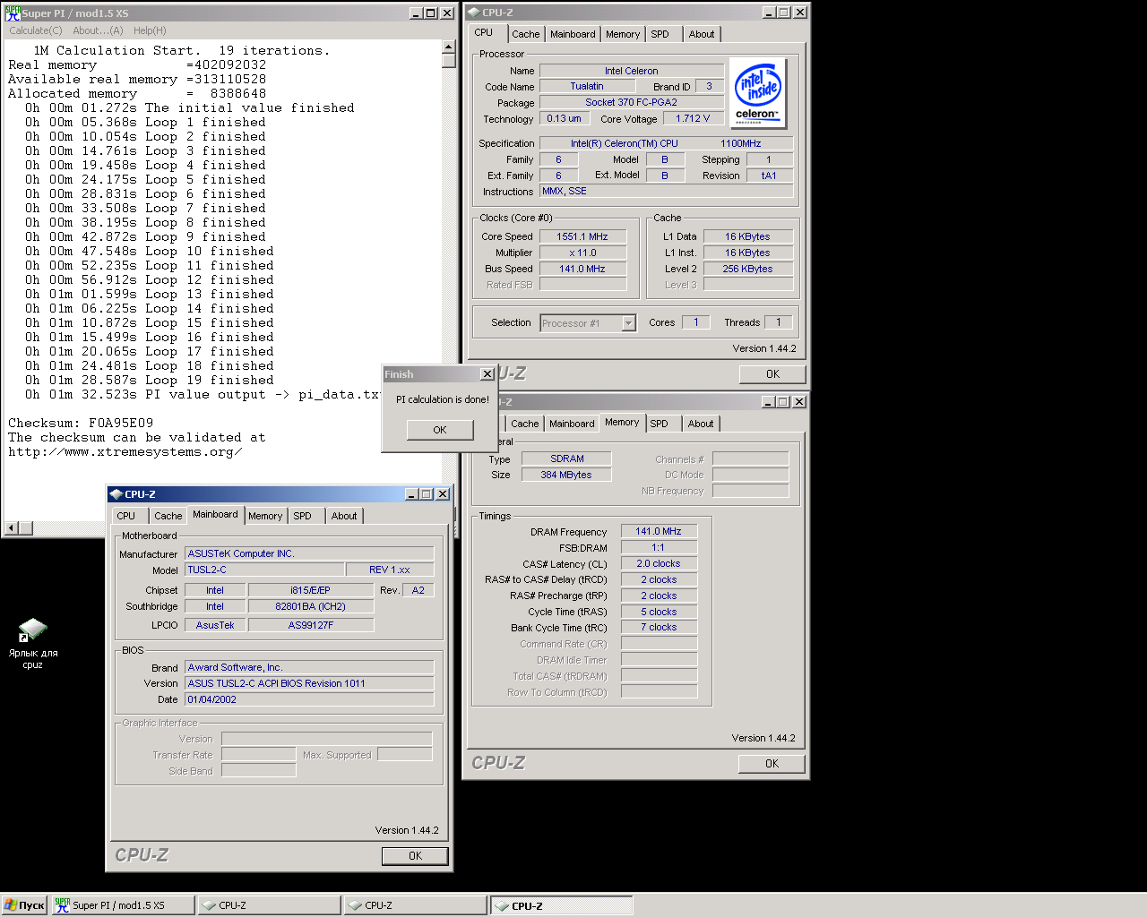Click the CAS# Latency 2.0 clocks field

659,563
